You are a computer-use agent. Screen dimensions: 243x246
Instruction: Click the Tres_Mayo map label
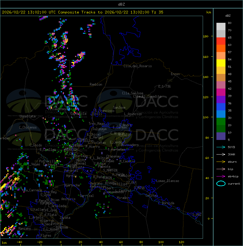(x=96, y=124)
